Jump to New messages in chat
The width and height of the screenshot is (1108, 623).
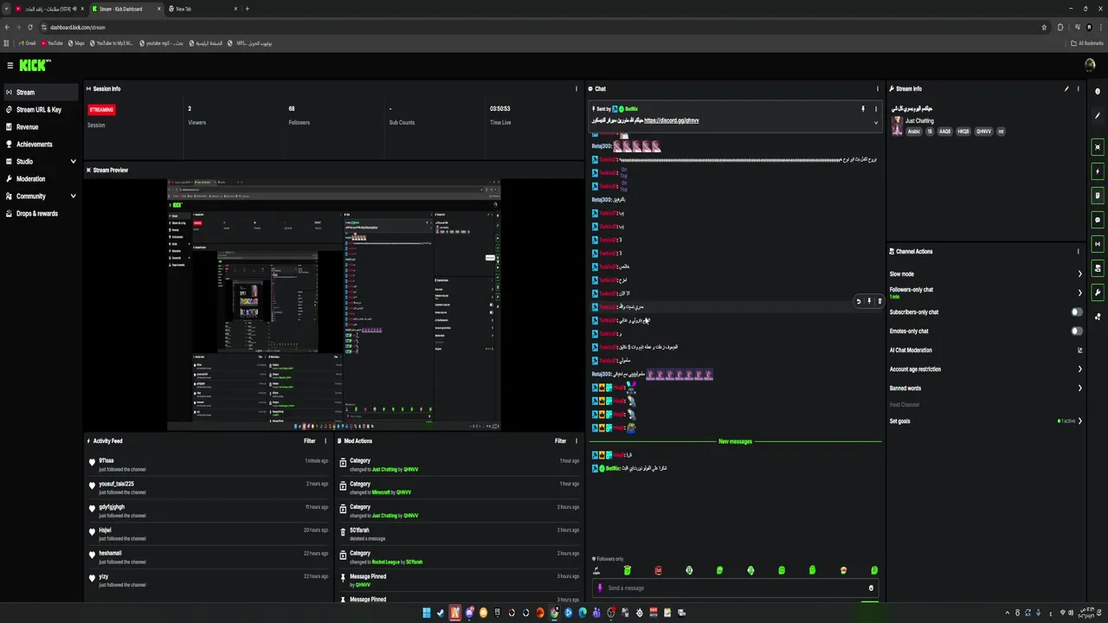(735, 441)
